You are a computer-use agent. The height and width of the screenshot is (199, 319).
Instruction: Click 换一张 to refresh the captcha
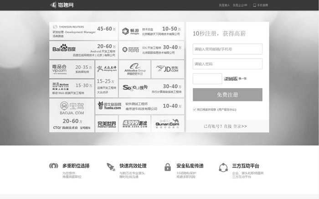tap(242, 79)
